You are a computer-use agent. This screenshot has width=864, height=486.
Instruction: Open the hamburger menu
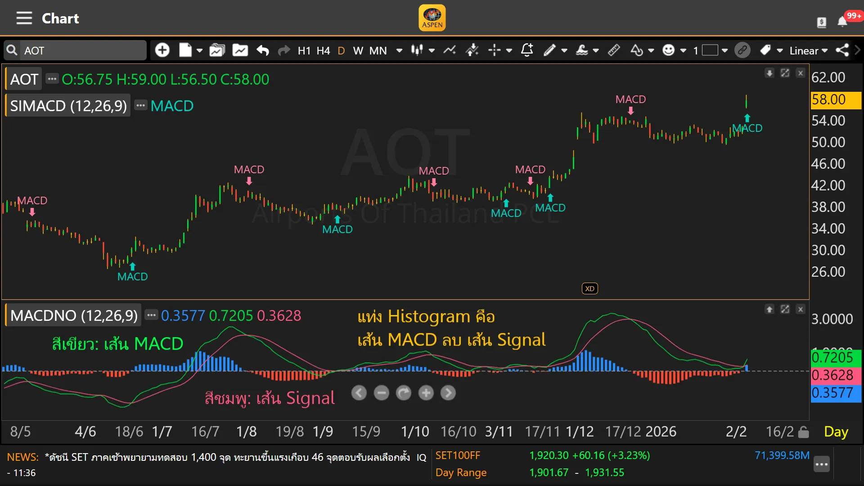point(24,18)
